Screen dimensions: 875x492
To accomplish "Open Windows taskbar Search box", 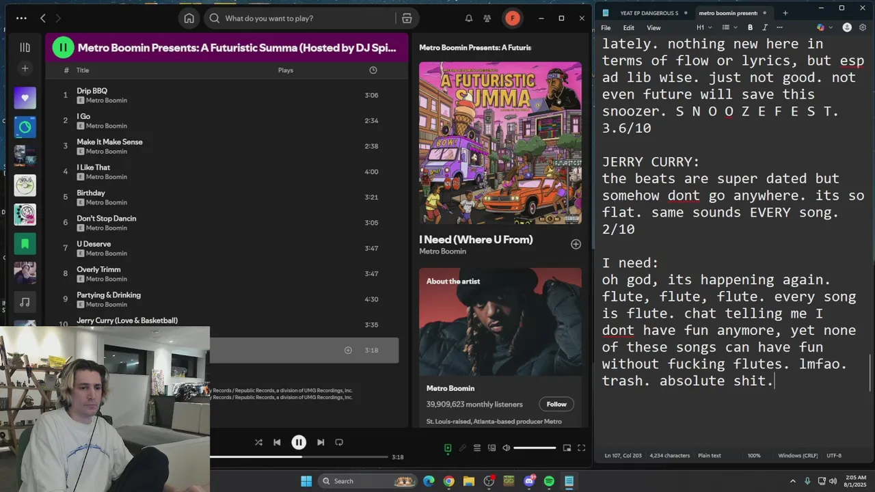I will click(x=368, y=481).
